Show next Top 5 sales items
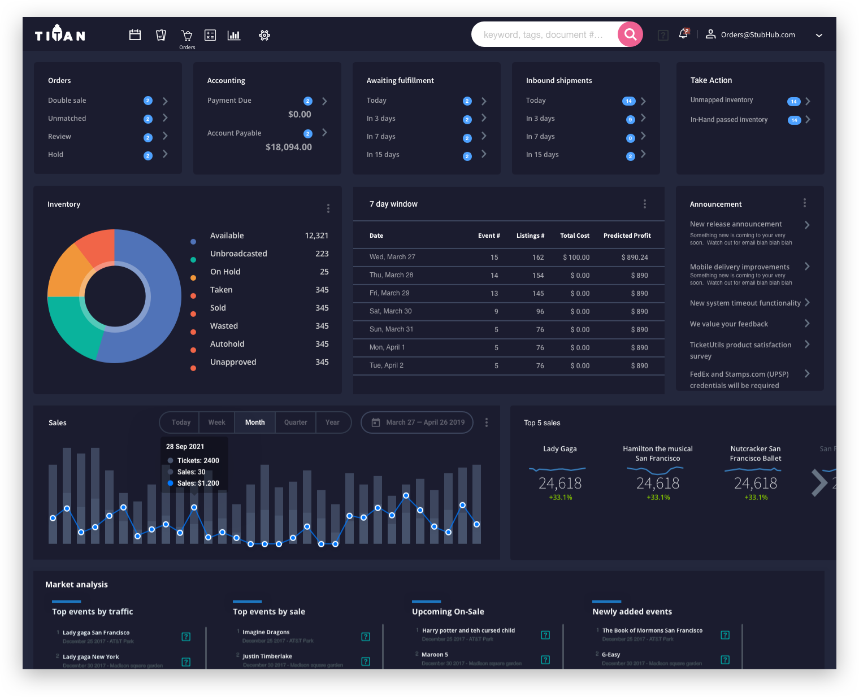The width and height of the screenshot is (859, 697). pos(819,483)
